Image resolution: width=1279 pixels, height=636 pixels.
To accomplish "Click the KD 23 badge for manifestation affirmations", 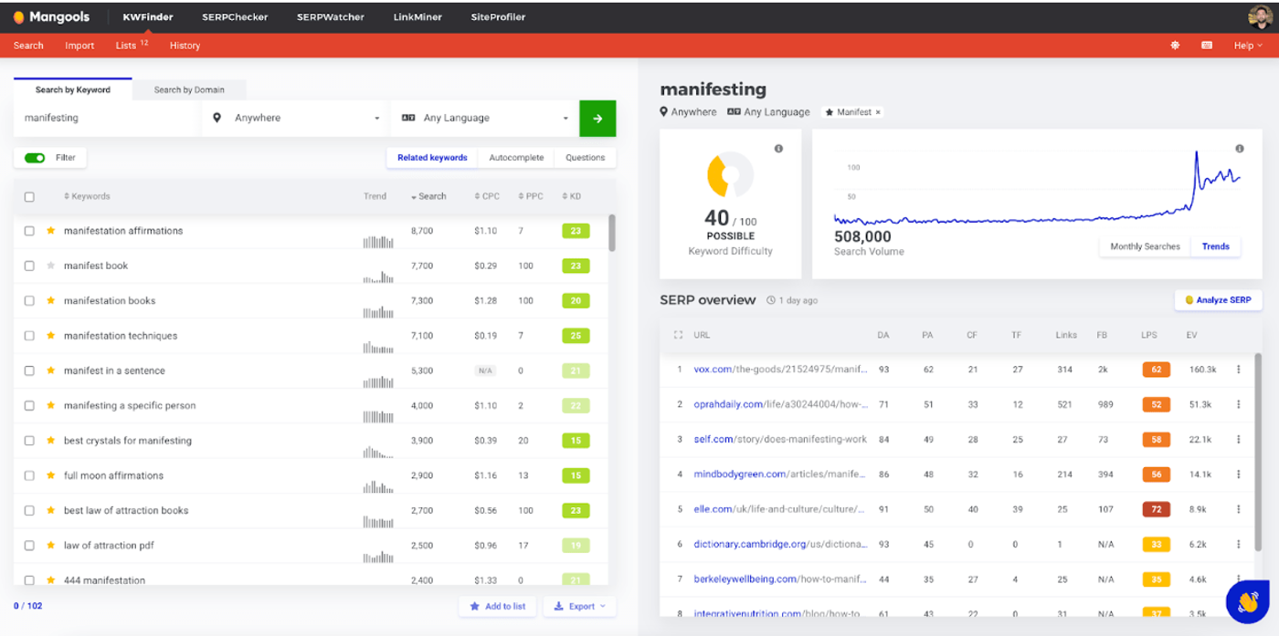I will [576, 231].
